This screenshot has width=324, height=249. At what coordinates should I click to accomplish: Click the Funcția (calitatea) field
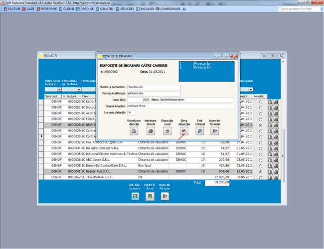(154, 94)
